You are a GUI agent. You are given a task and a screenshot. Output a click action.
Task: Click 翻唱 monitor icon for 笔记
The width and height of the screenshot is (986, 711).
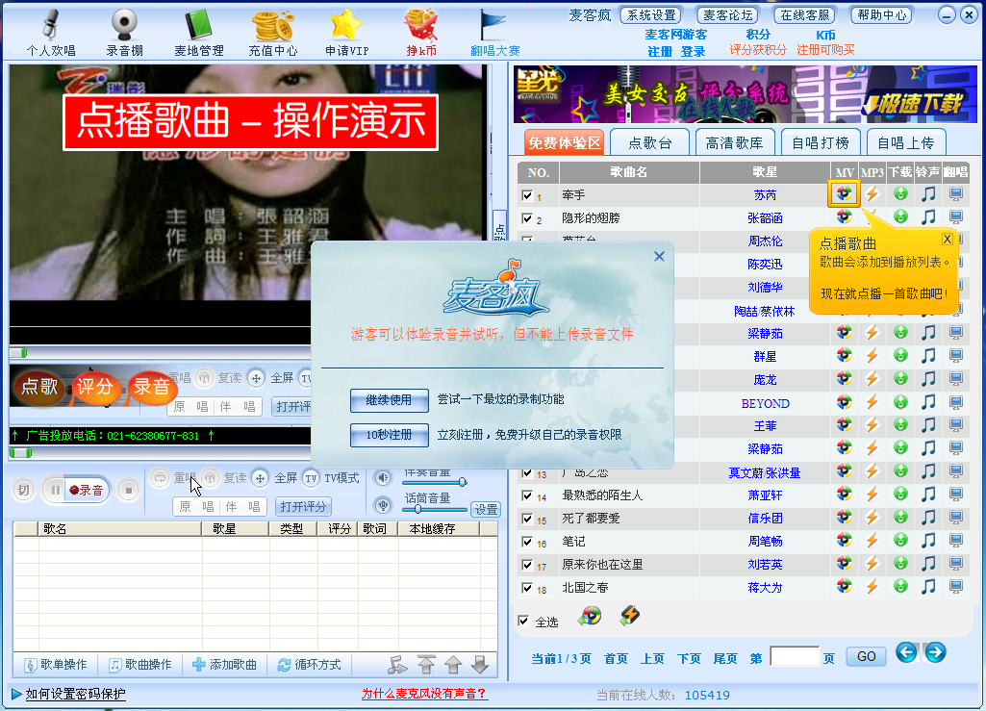tap(956, 541)
